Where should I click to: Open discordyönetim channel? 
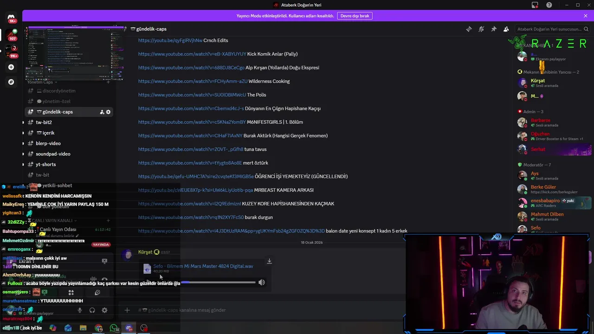click(69, 91)
